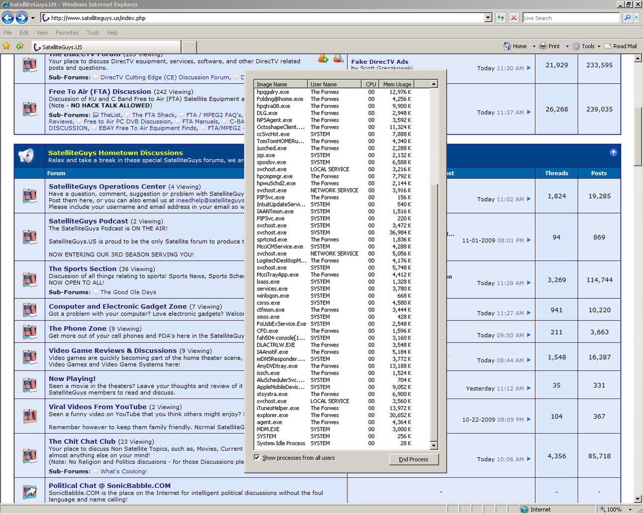Open a new blank browser tab

(189, 47)
